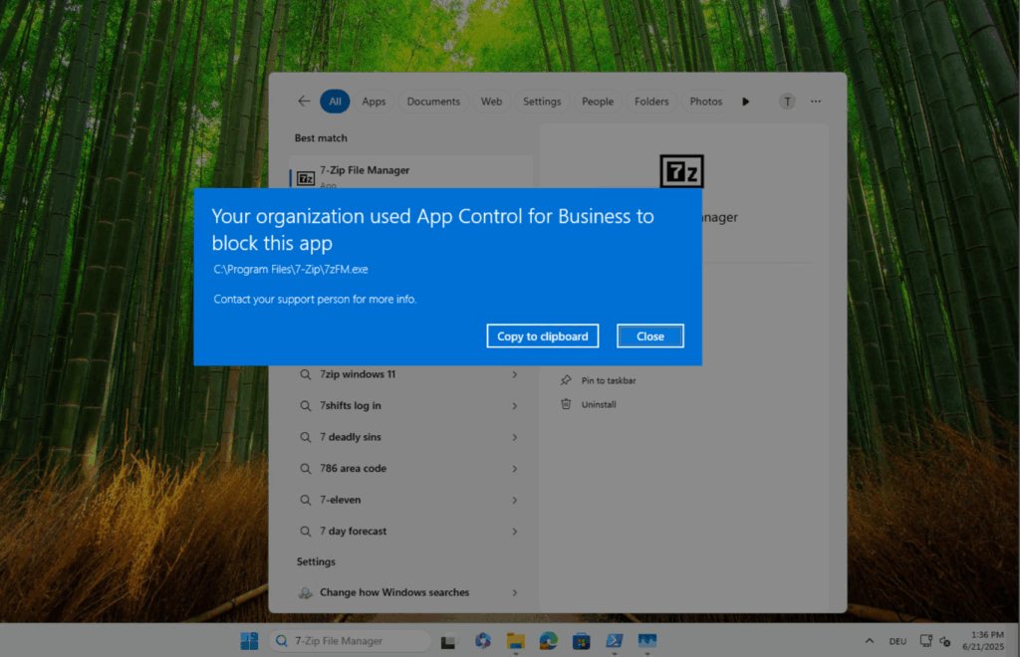
Task: Close the App Control blocked dialog
Action: point(649,336)
